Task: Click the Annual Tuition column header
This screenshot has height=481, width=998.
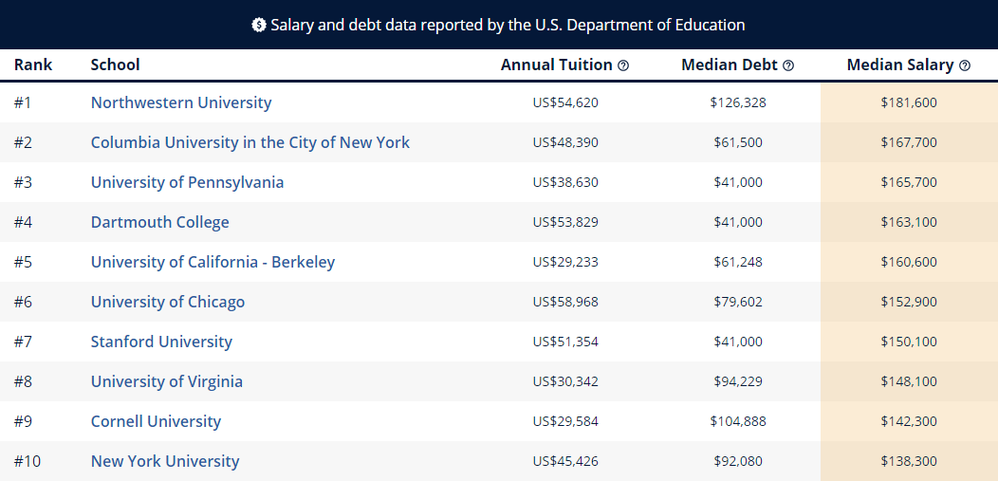Action: coord(556,65)
